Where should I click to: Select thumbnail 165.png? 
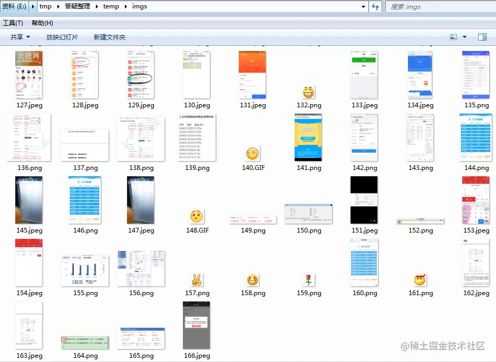tap(141, 338)
